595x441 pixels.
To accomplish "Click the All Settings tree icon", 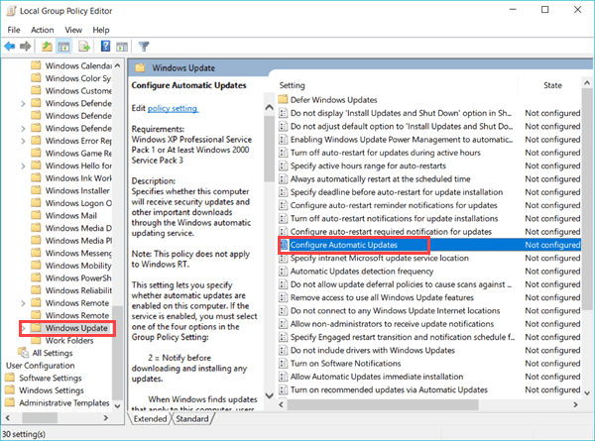I will 23,353.
